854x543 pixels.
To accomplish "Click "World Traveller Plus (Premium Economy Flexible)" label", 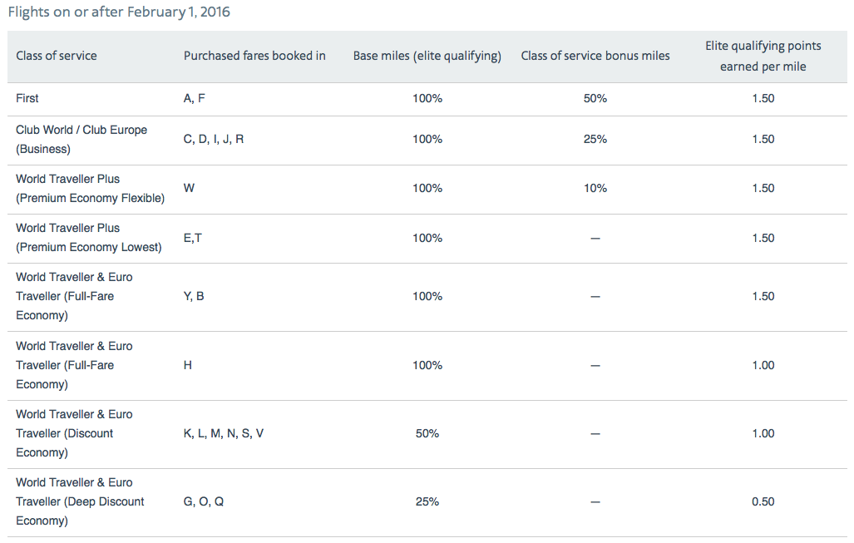I will tap(90, 189).
